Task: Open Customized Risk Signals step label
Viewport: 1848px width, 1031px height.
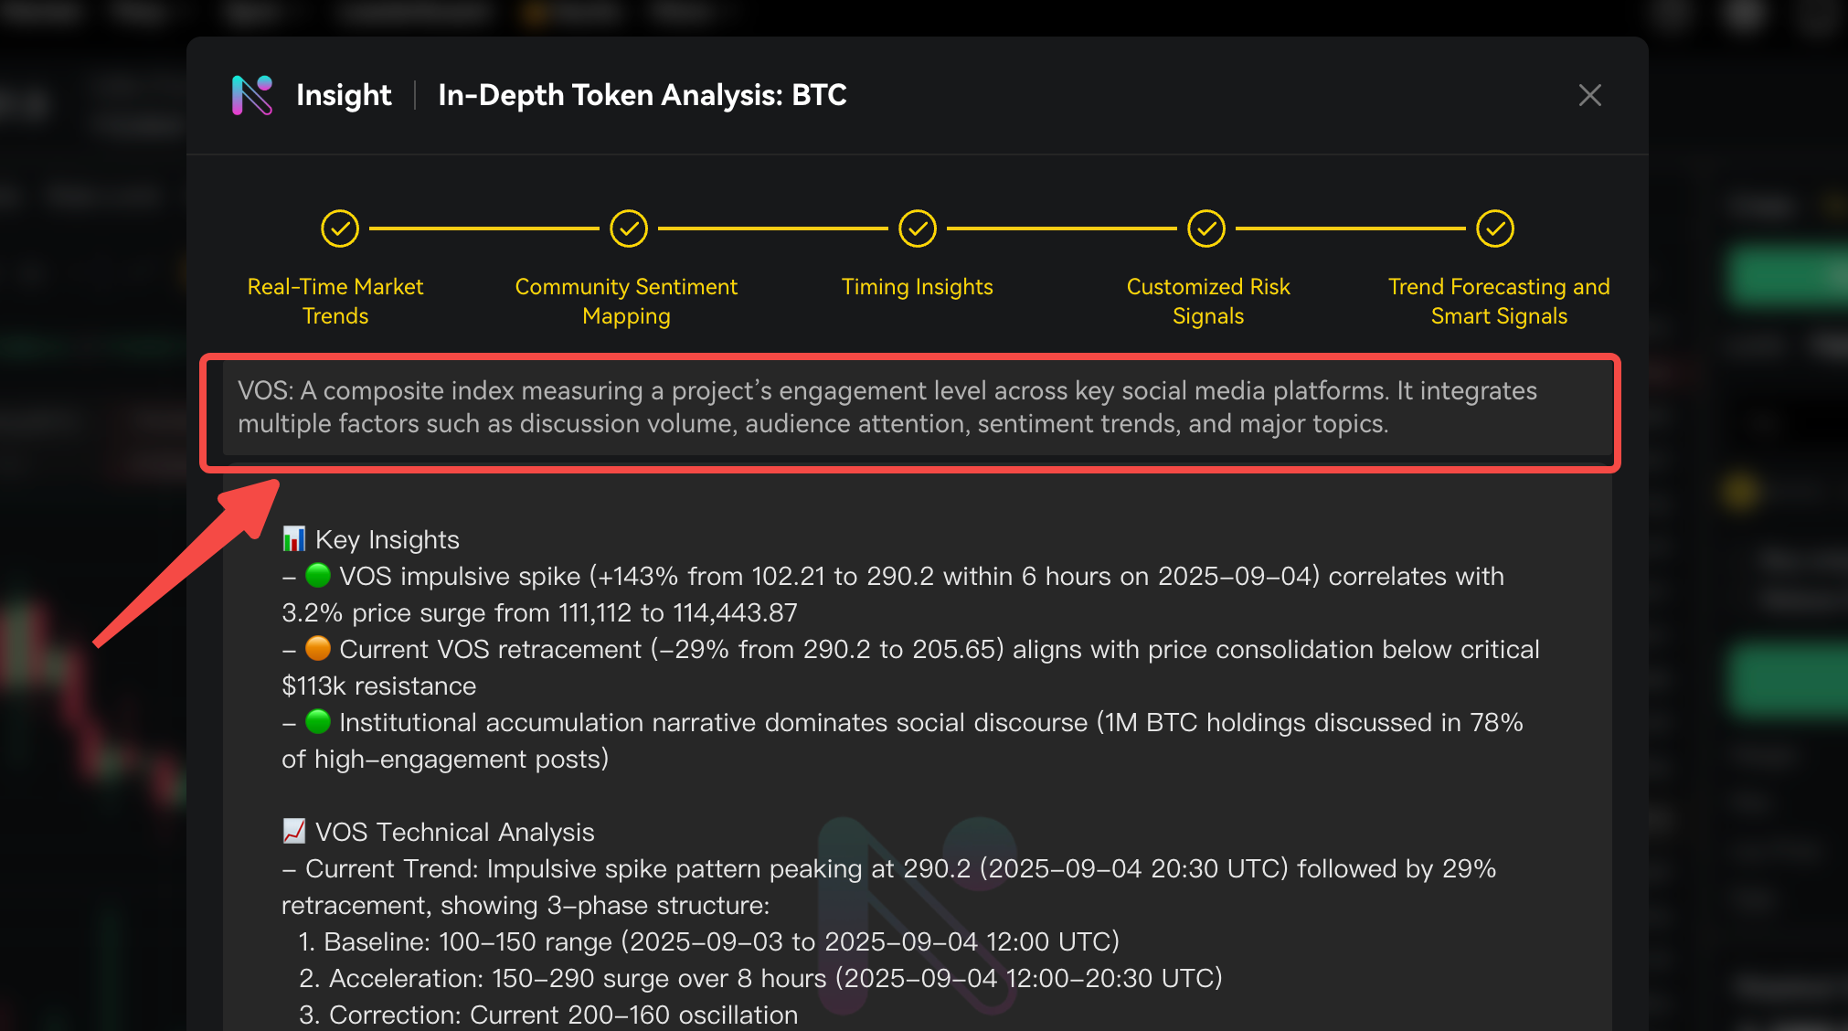Action: point(1207,301)
